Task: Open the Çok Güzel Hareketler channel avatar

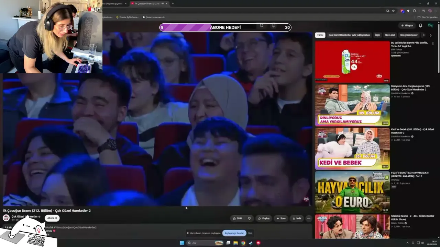Action: coord(6,218)
